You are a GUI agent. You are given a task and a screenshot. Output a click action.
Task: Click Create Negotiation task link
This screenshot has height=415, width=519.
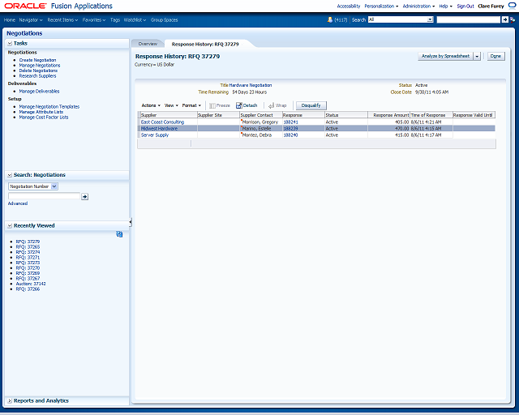coord(37,60)
